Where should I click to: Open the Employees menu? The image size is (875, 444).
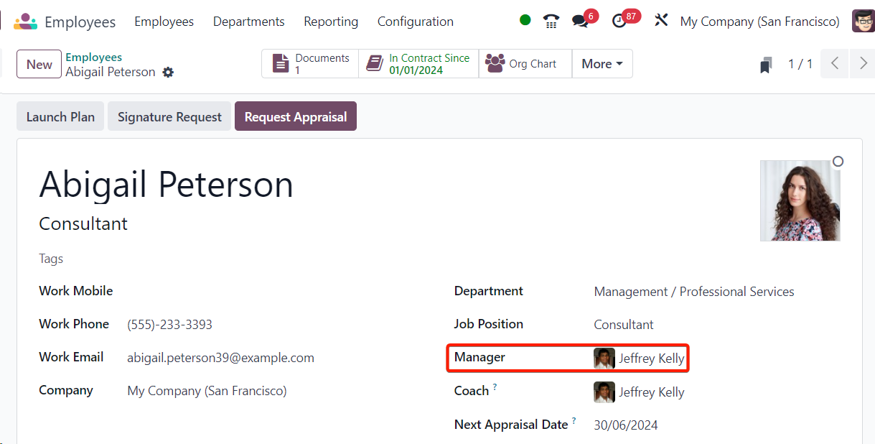[164, 22]
